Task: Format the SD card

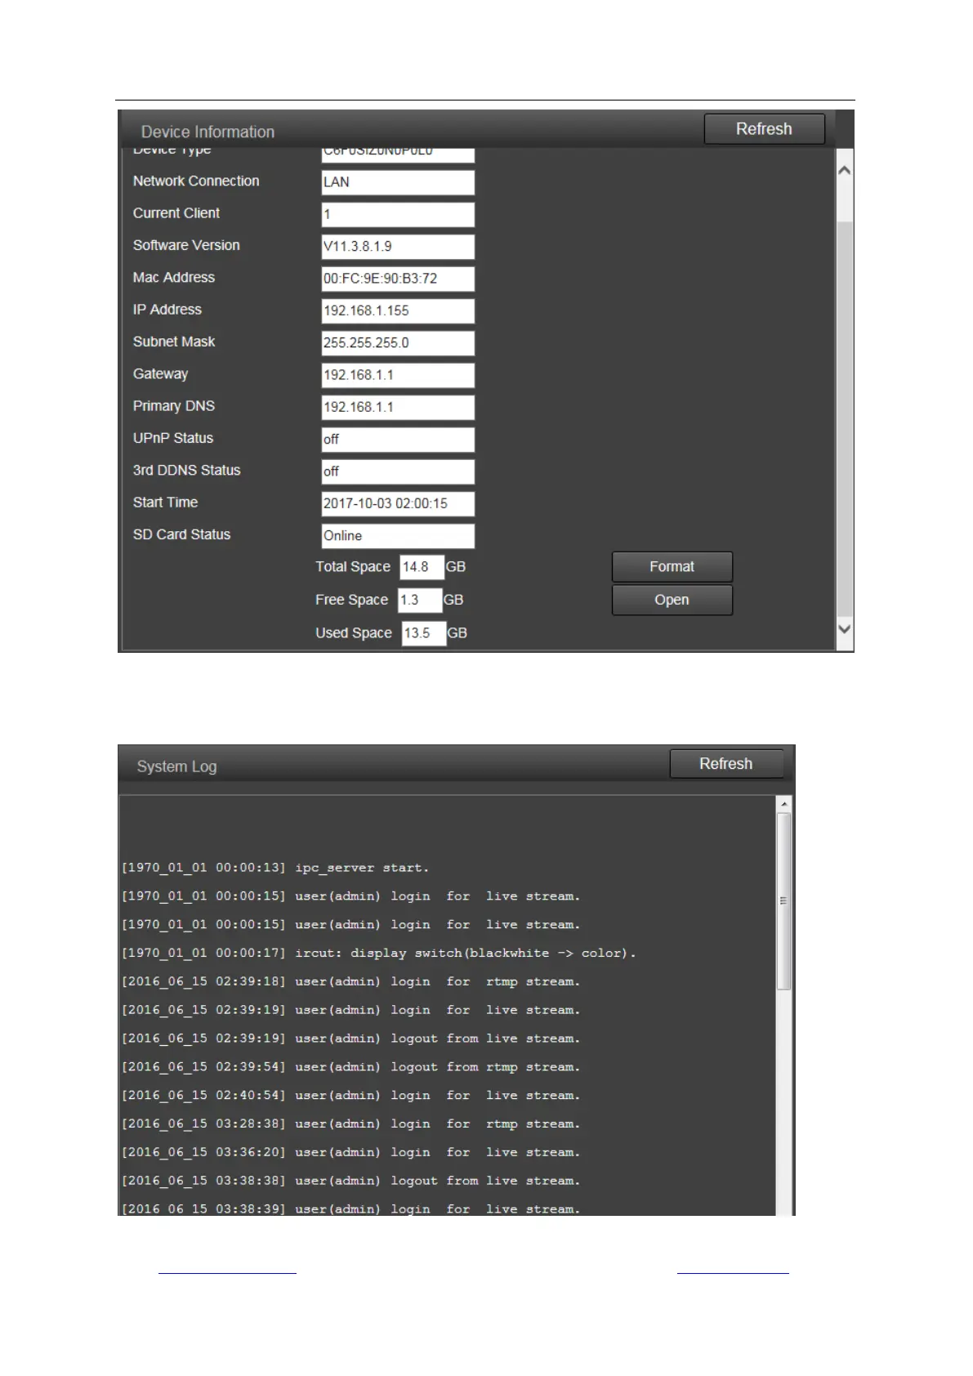Action: 672,567
